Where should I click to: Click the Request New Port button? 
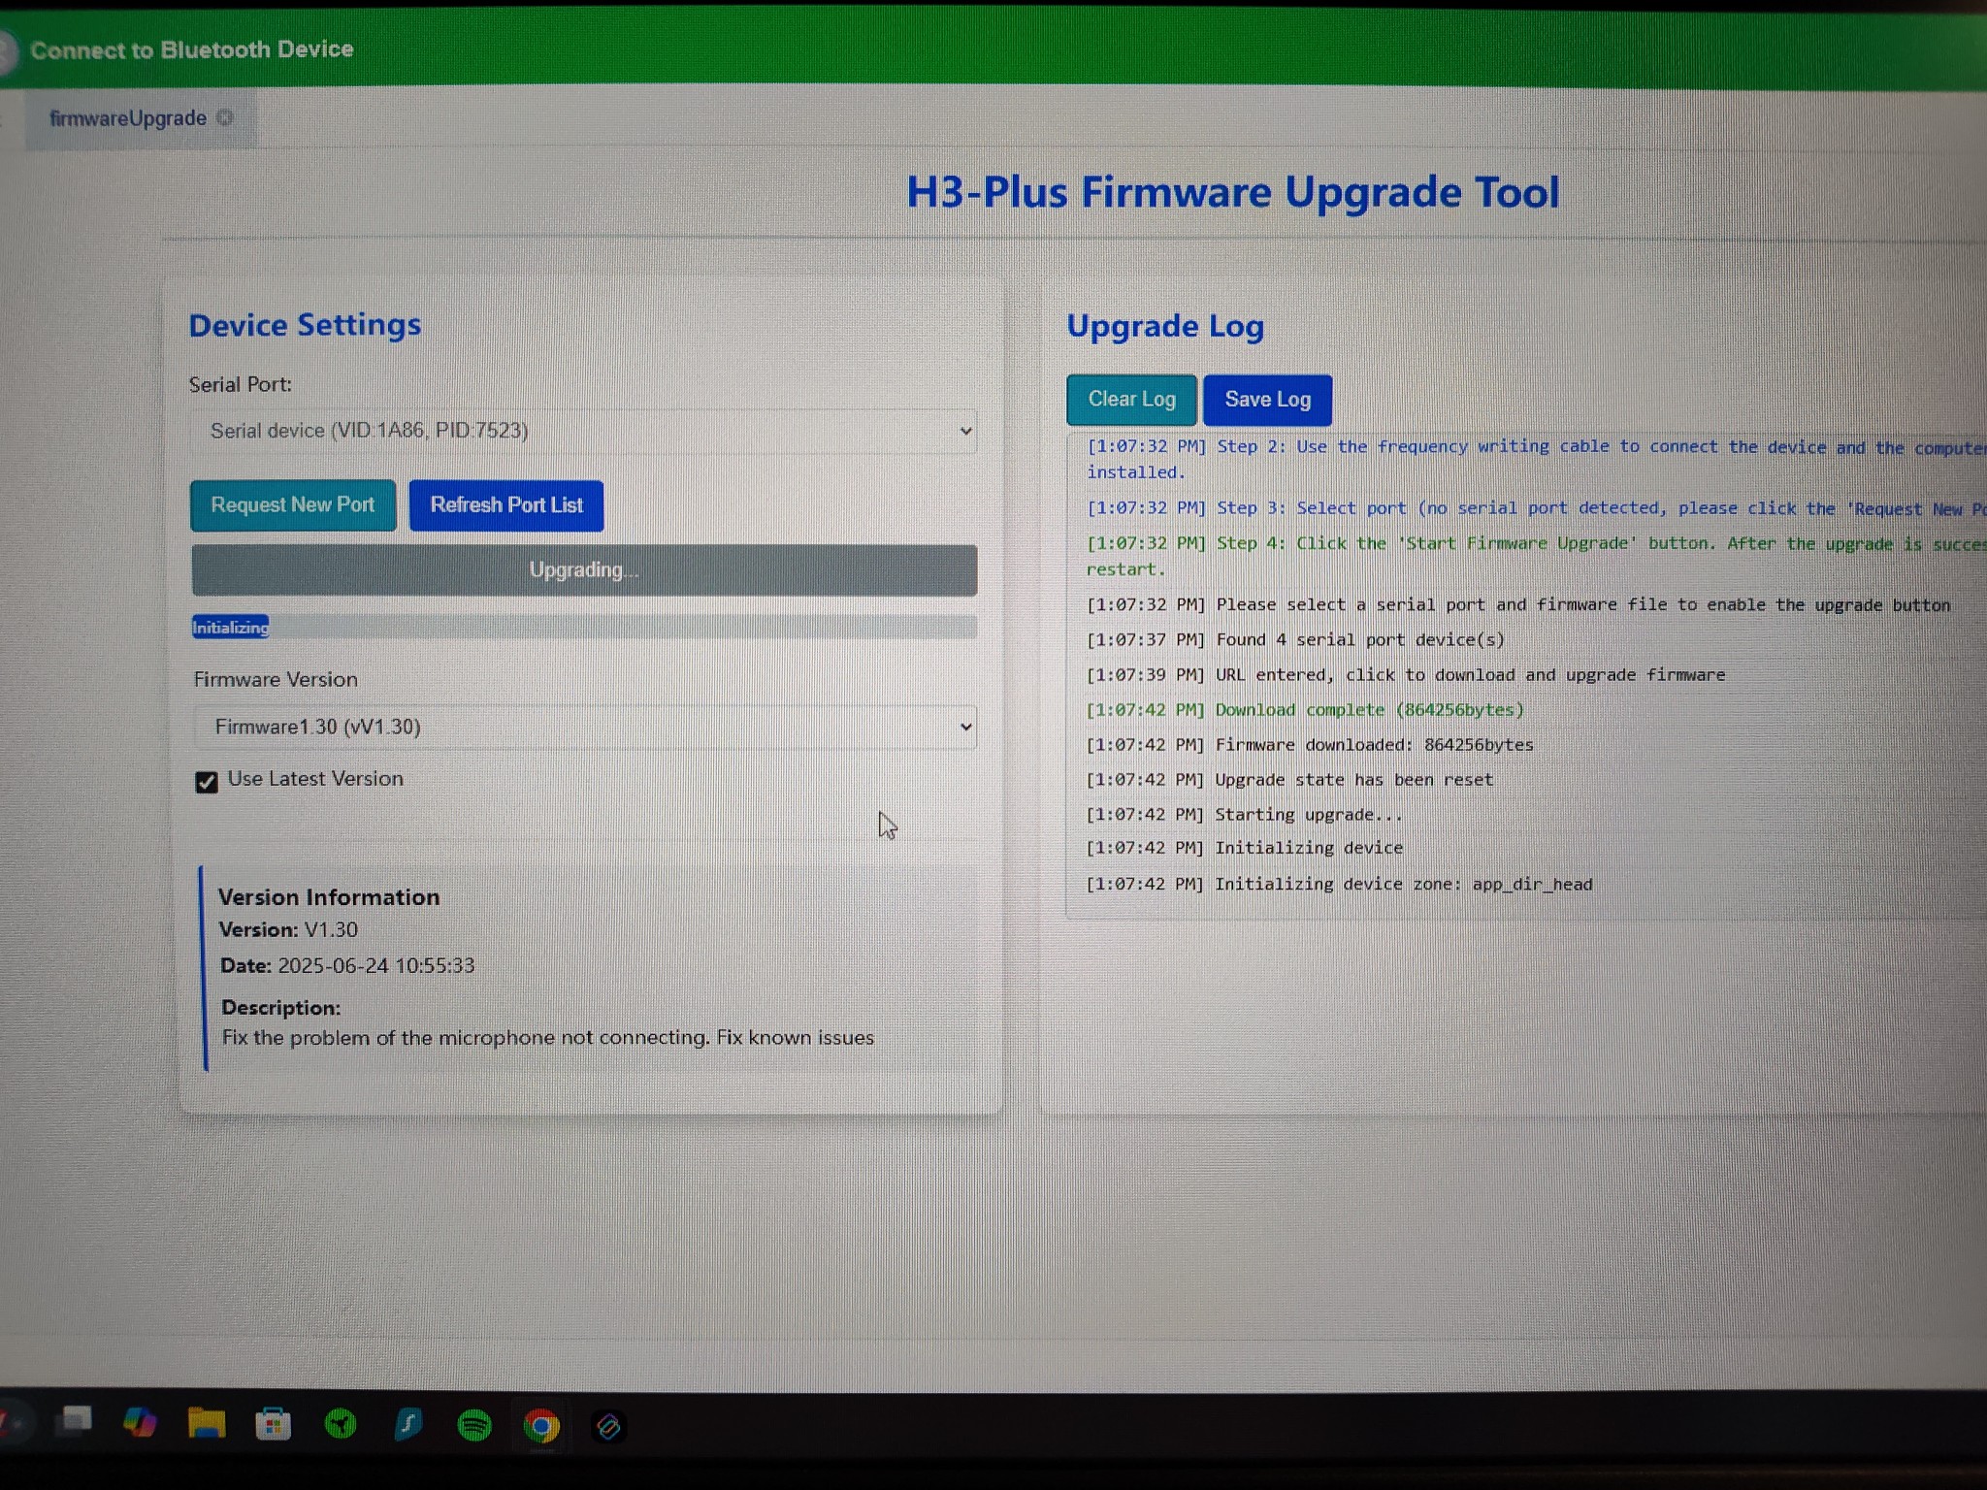(293, 505)
